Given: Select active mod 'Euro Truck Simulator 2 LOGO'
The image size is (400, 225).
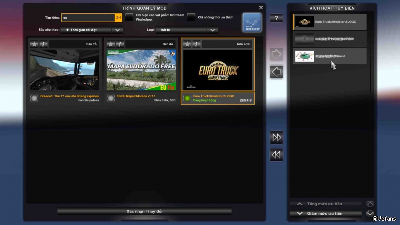Looking at the screenshot, I should coord(330,22).
